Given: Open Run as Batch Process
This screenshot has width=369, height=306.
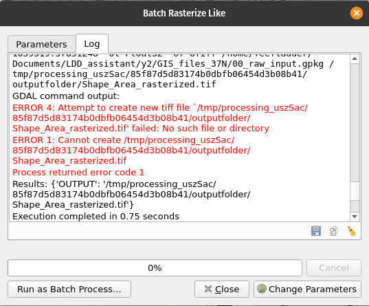Looking at the screenshot, I should pos(69,289).
